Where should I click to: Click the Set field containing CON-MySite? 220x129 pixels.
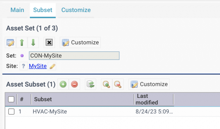pyautogui.click(x=74, y=55)
